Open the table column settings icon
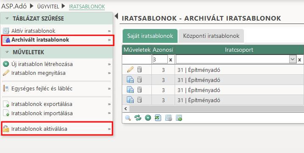Screen dimensions: 304x153 pyautogui.click(x=168, y=118)
